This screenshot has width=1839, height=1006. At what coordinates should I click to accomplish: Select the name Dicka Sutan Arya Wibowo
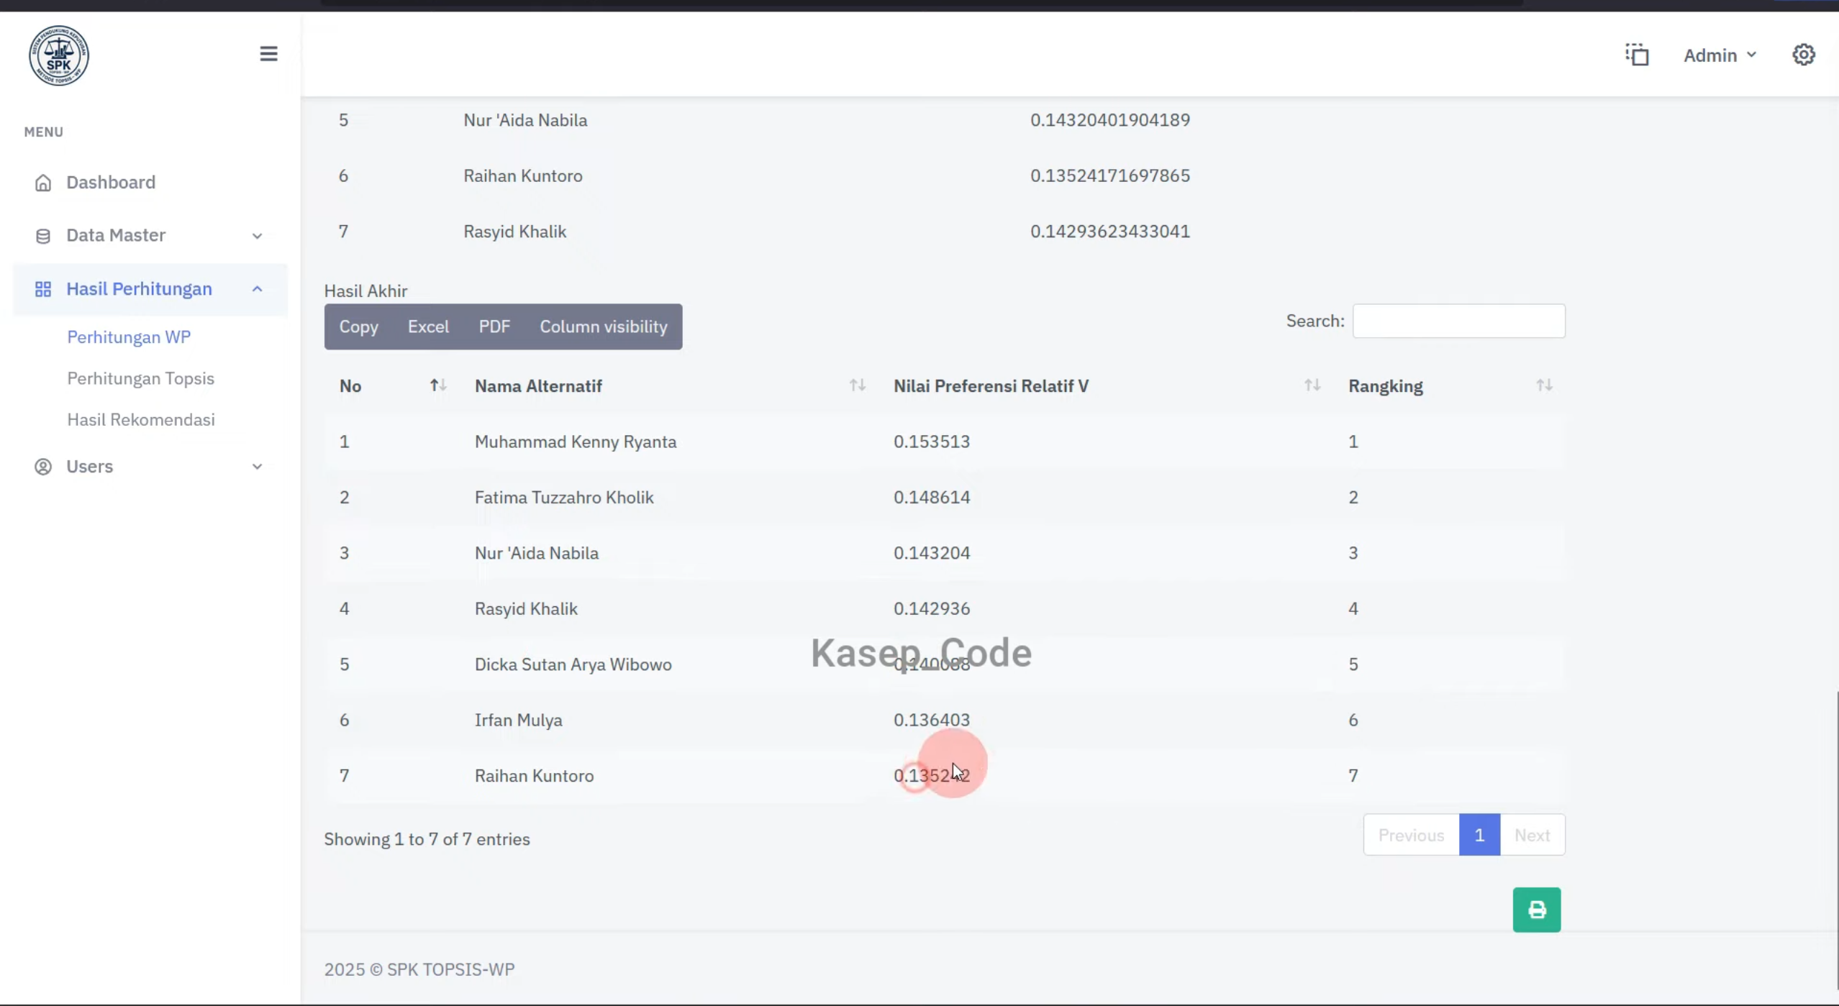pos(573,664)
